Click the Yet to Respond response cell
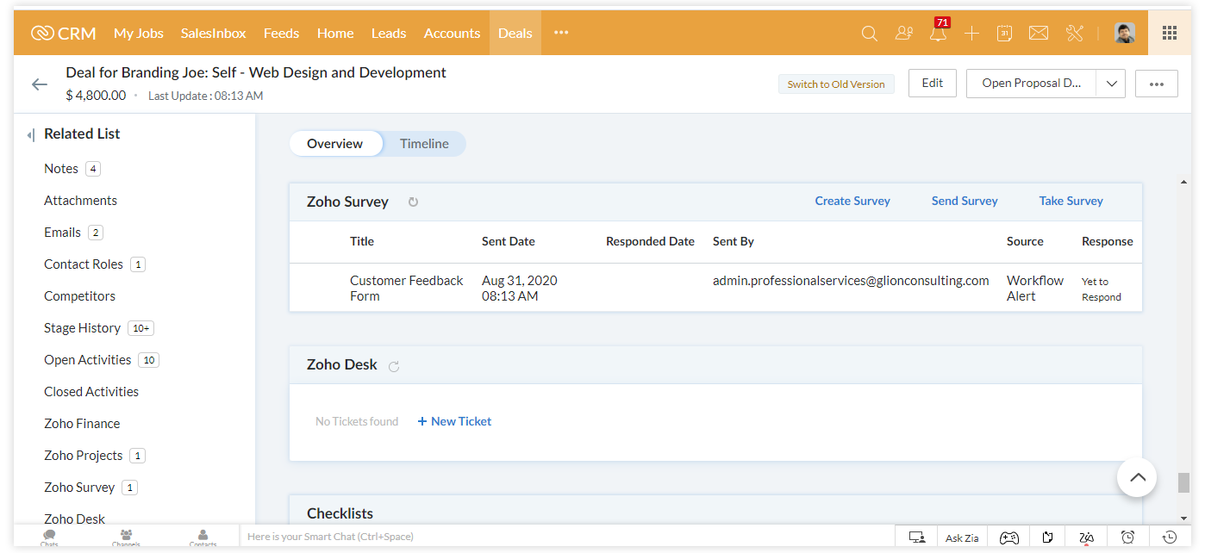The height and width of the screenshot is (553, 1205). pyautogui.click(x=1102, y=289)
